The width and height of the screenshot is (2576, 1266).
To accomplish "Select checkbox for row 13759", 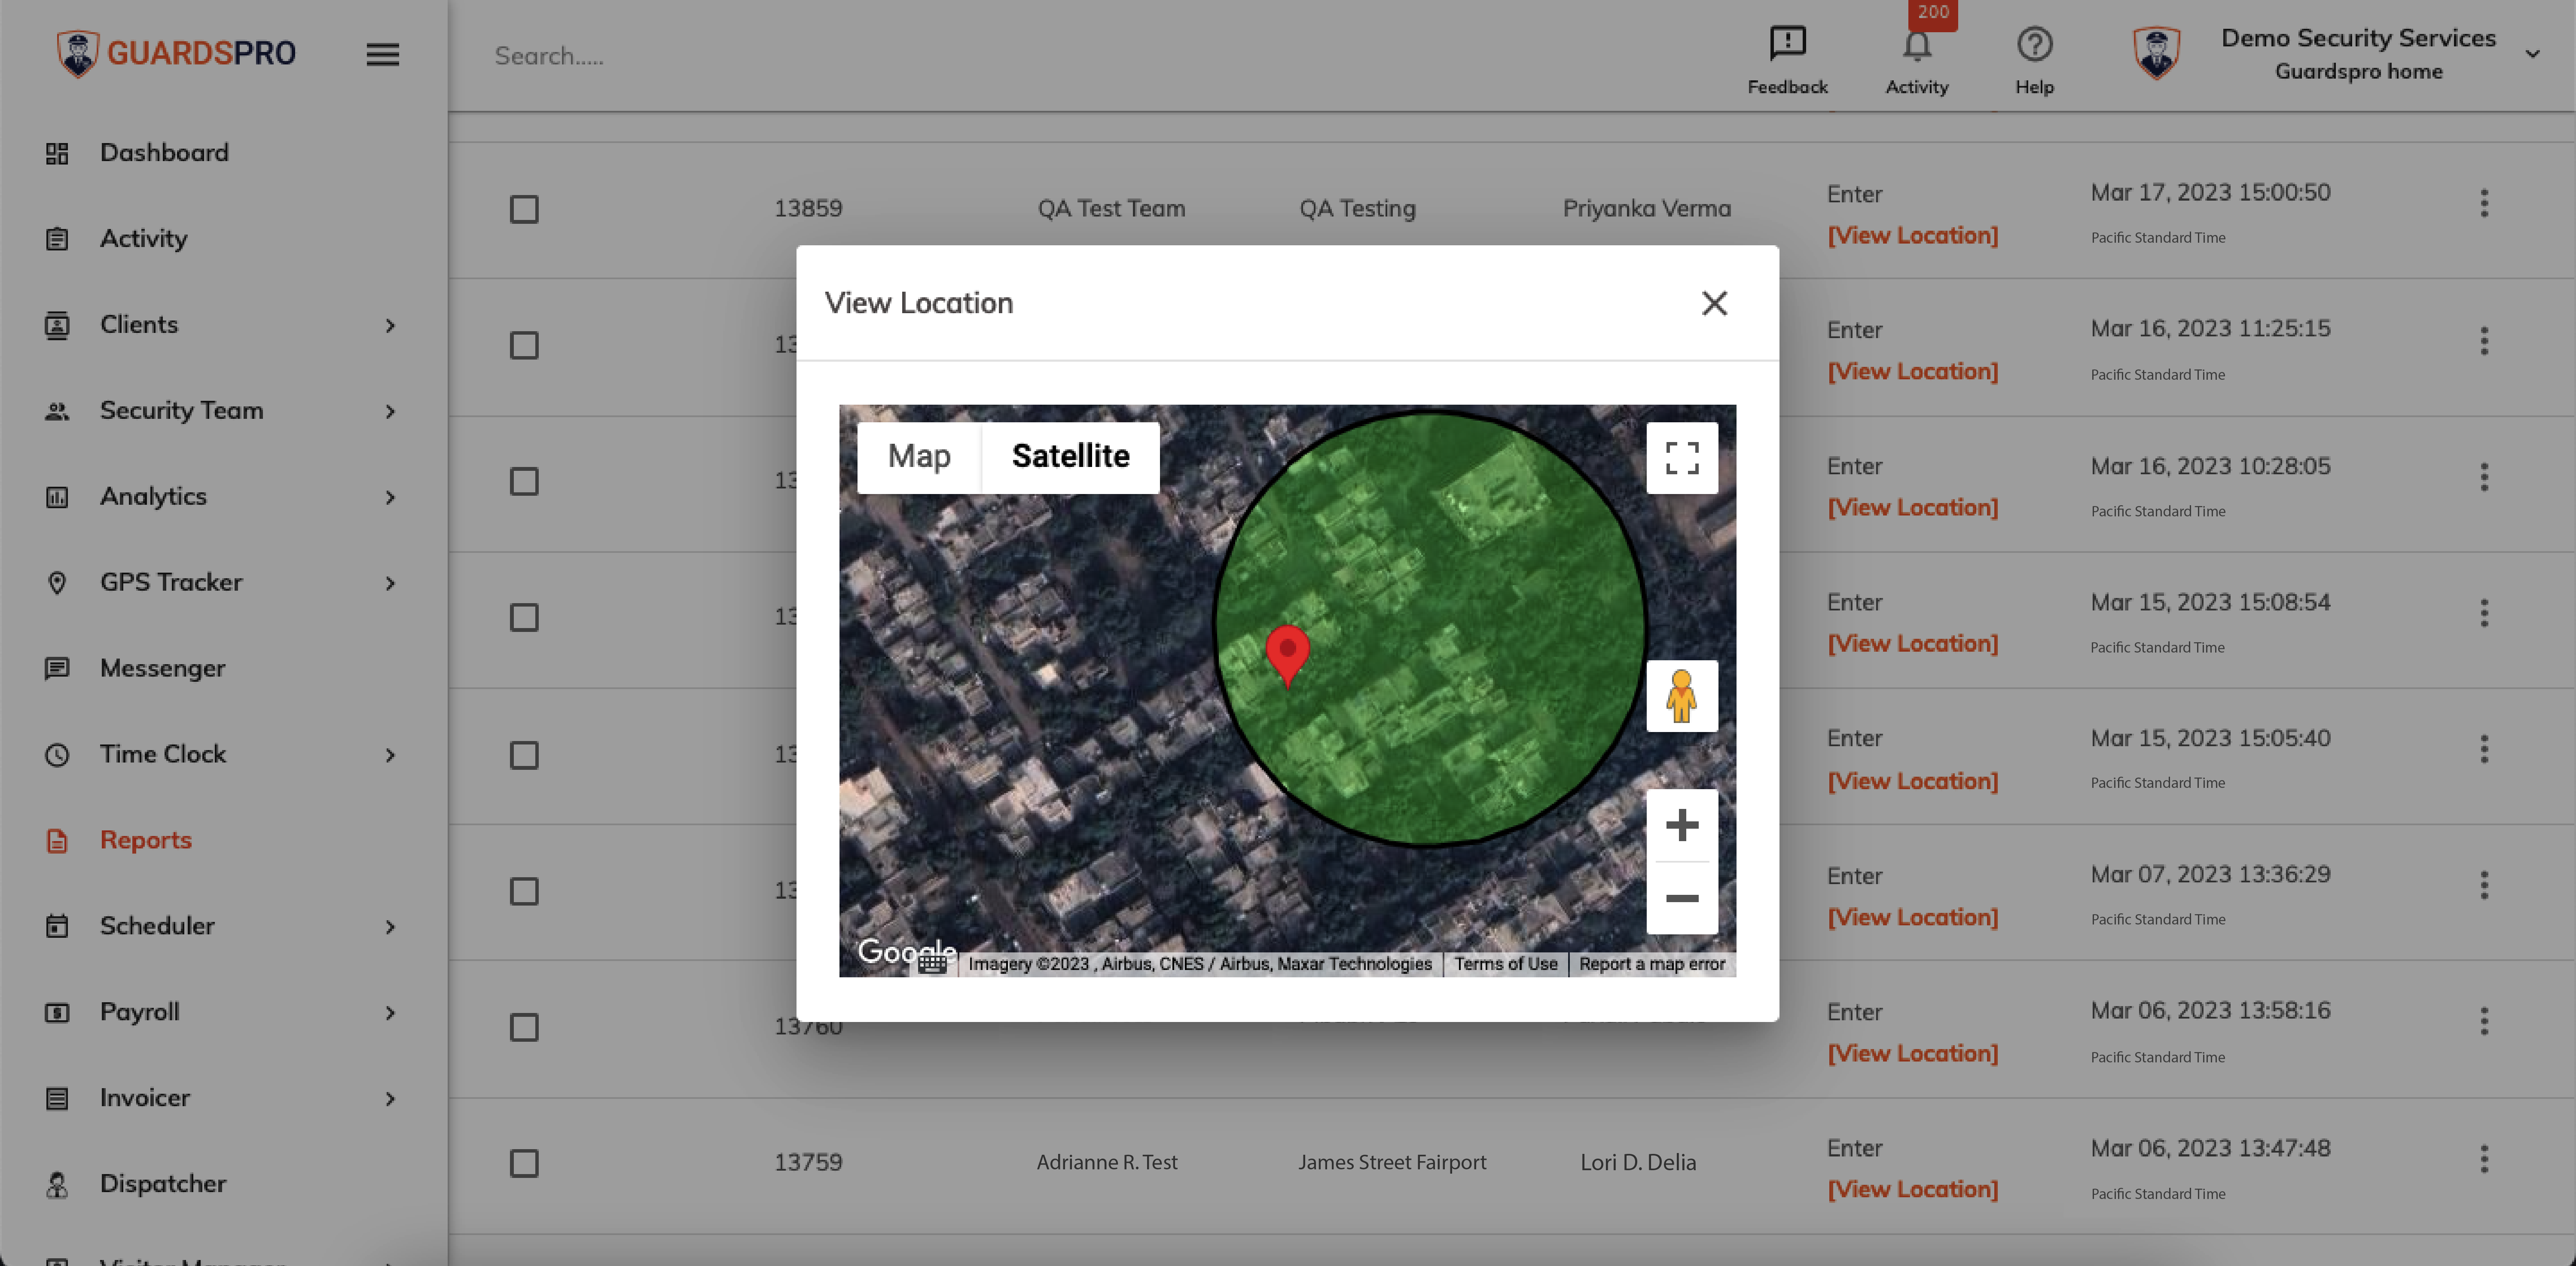I will point(524,1163).
